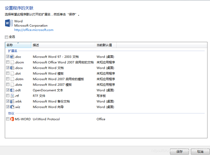Sort list by the 当前默认值 column header
210x155 pixels.
pyautogui.click(x=106, y=45)
